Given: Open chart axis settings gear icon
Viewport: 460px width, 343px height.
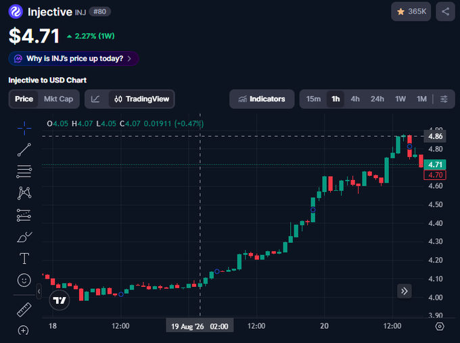Looking at the screenshot, I should (440, 326).
